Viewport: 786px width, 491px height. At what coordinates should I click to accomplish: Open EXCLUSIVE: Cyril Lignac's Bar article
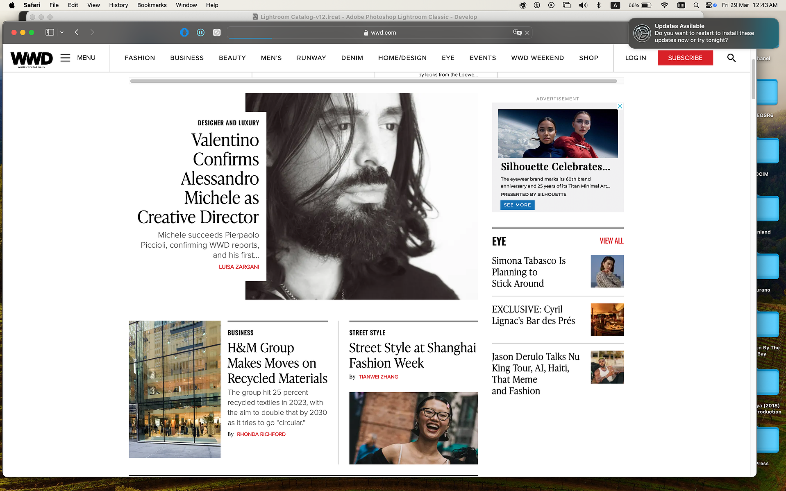point(533,315)
